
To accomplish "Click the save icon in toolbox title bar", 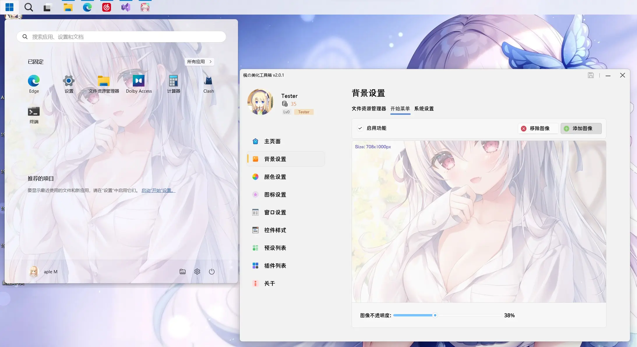I will click(x=591, y=75).
